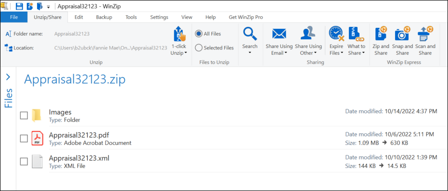This screenshot has height=191, width=448.
Task: Click the Location folder tree icon
Action: (x=9, y=48)
